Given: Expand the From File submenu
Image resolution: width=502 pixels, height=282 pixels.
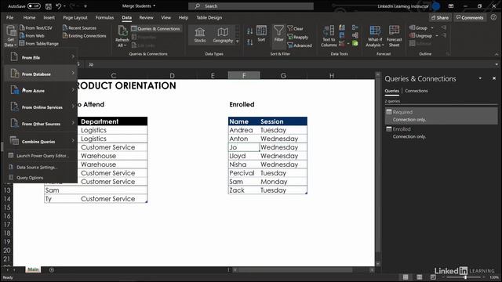Looking at the screenshot, I should 41,57.
